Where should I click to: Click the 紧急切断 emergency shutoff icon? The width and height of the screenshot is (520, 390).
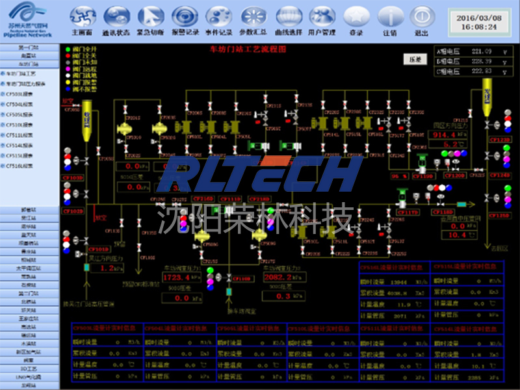(151, 17)
